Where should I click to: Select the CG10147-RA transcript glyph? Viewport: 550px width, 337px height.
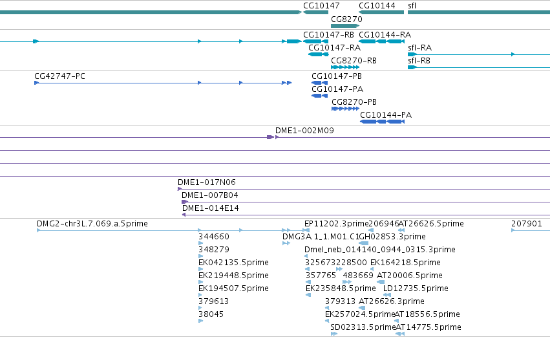318,54
